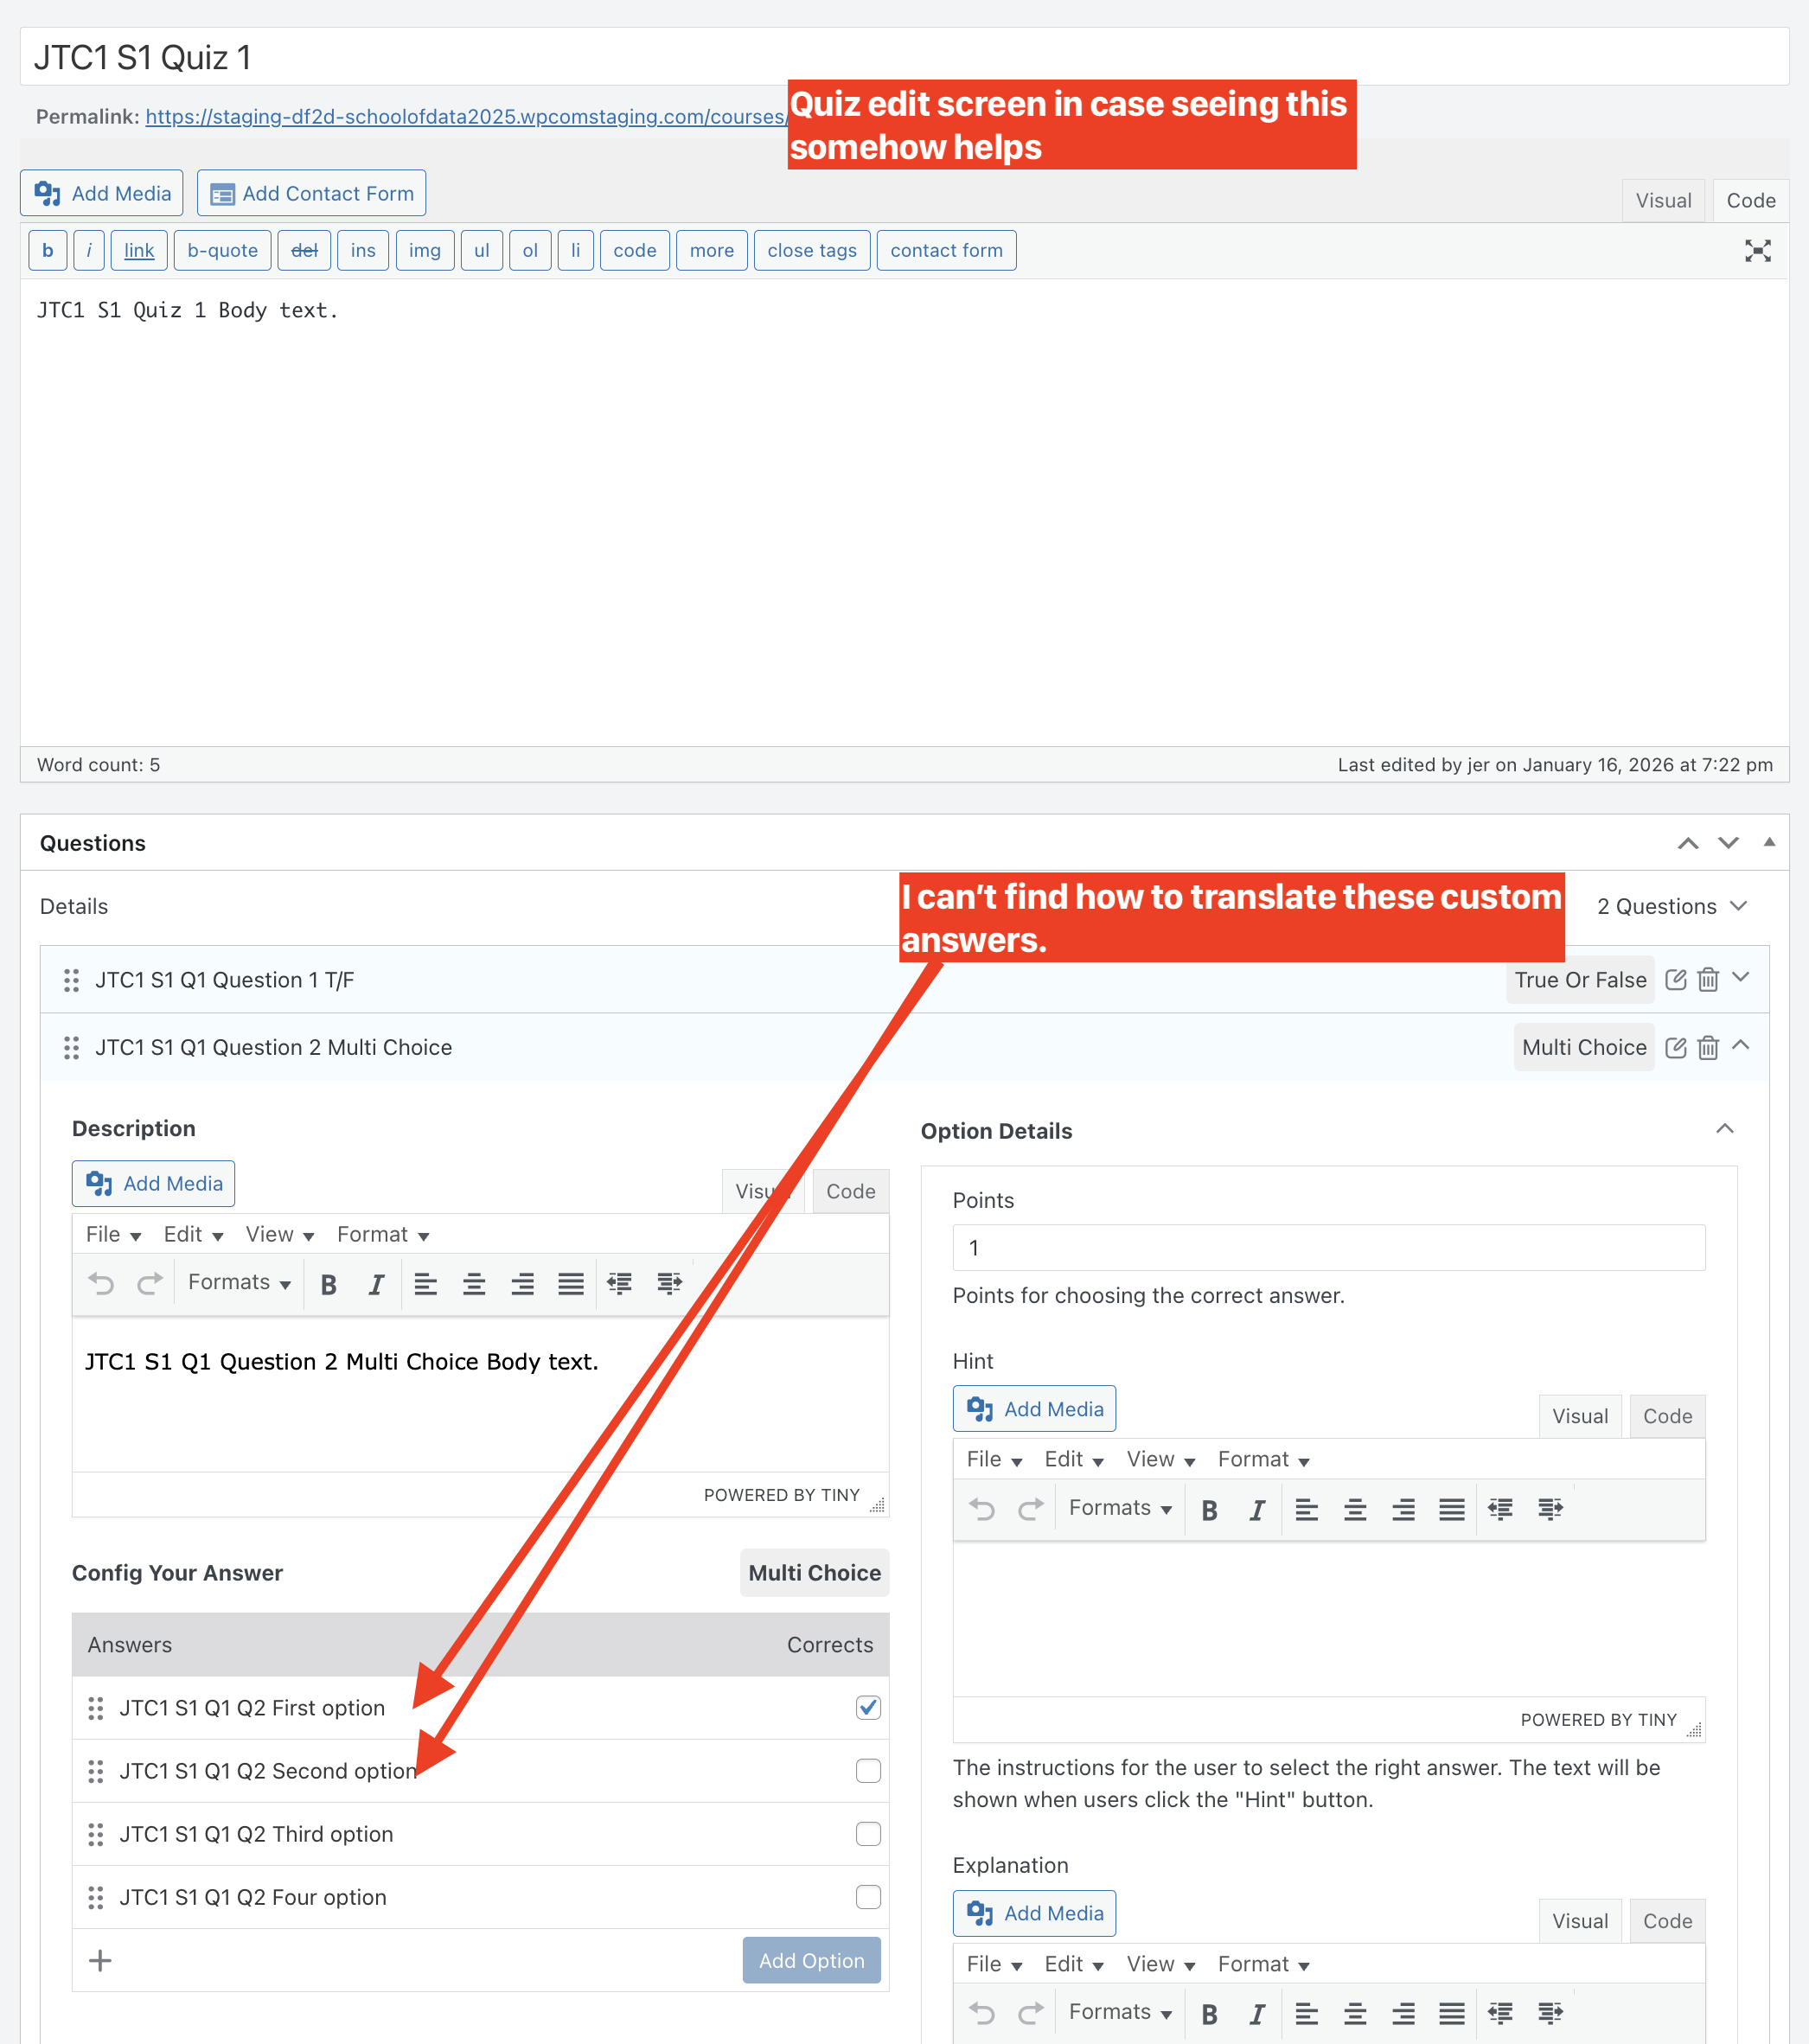The image size is (1809, 2044).
Task: Click into the Points input field
Action: pyautogui.click(x=1328, y=1247)
